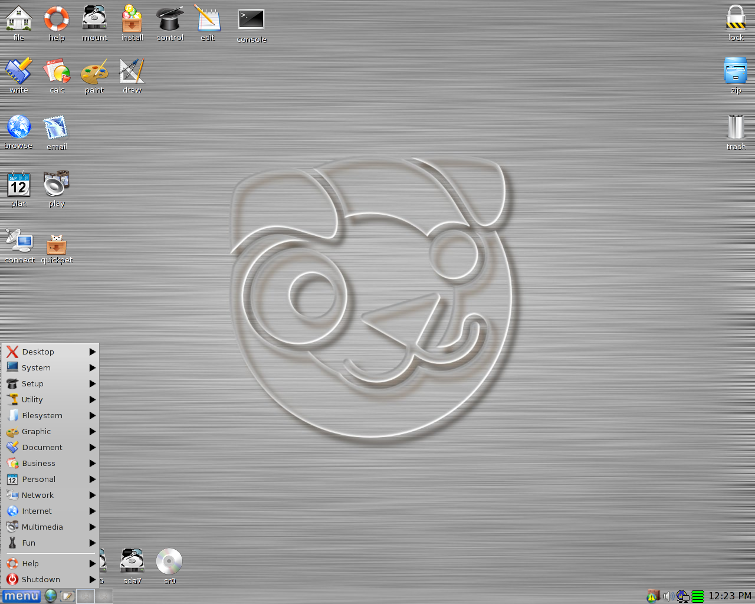Screen dimensions: 755x604
Task: Click the 12:23 PM clock
Action: (730, 596)
